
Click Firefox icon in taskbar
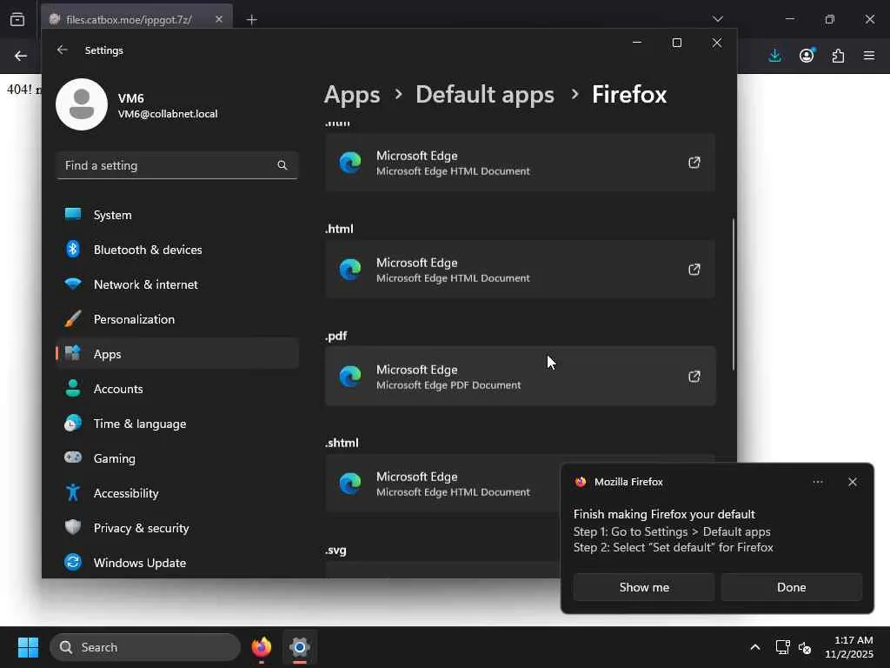[261, 647]
